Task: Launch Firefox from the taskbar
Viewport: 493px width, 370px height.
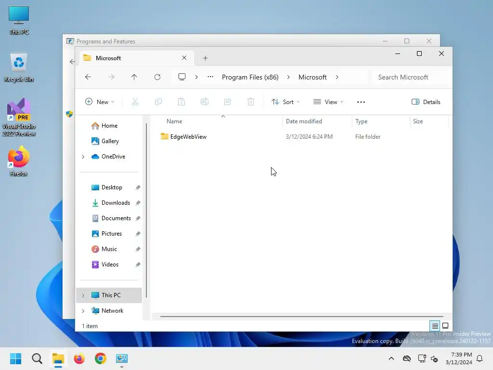Action: 79,358
